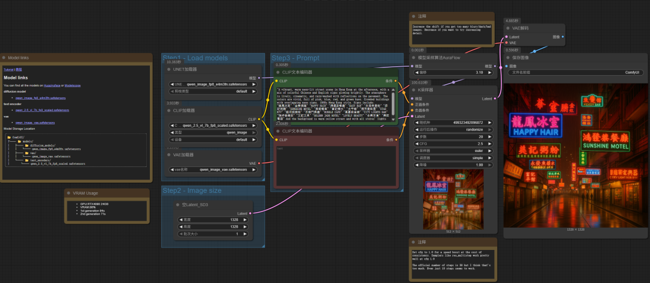Open the UNET name qwen_image_fp8_e4m3fn dropdown
The height and width of the screenshot is (283, 650).
214,84
